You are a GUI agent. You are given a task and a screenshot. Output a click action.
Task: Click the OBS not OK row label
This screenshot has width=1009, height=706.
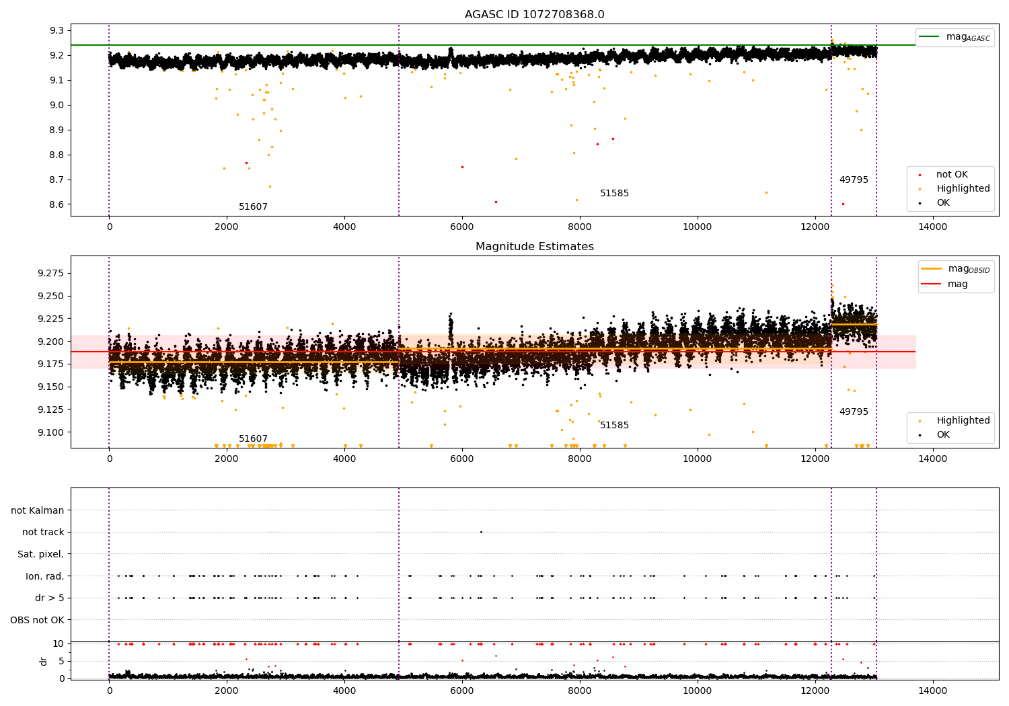click(38, 620)
